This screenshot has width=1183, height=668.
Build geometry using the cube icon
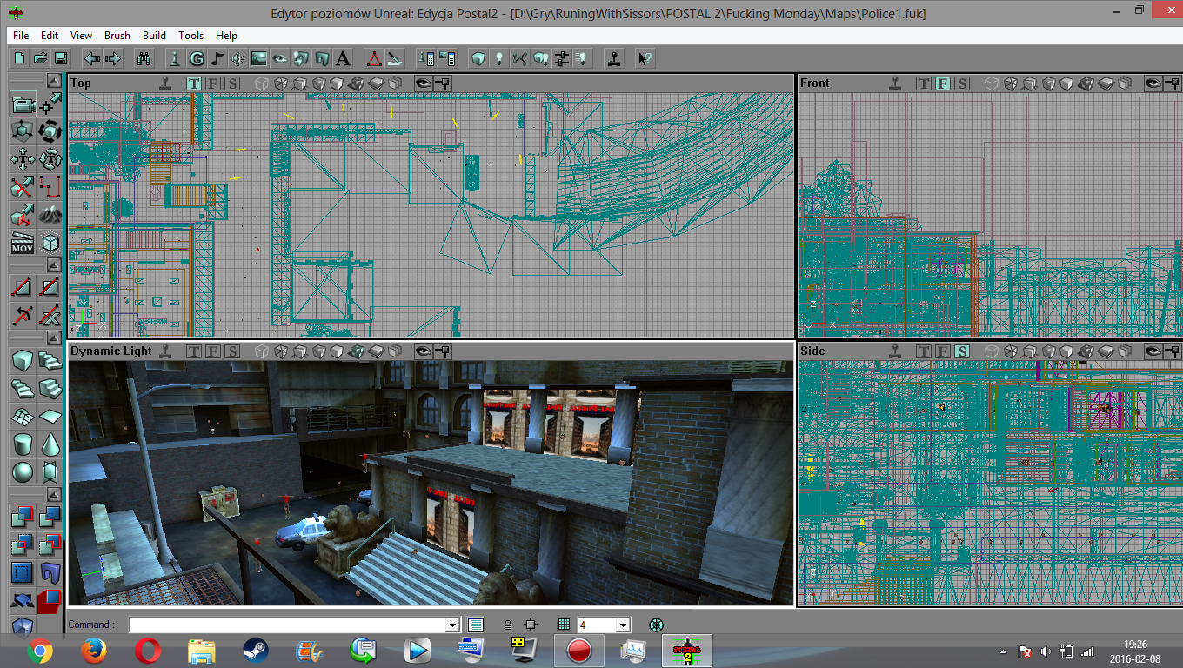[478, 58]
